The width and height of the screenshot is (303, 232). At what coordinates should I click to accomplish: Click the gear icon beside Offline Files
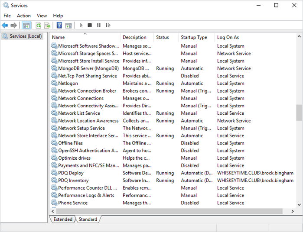(x=54, y=143)
